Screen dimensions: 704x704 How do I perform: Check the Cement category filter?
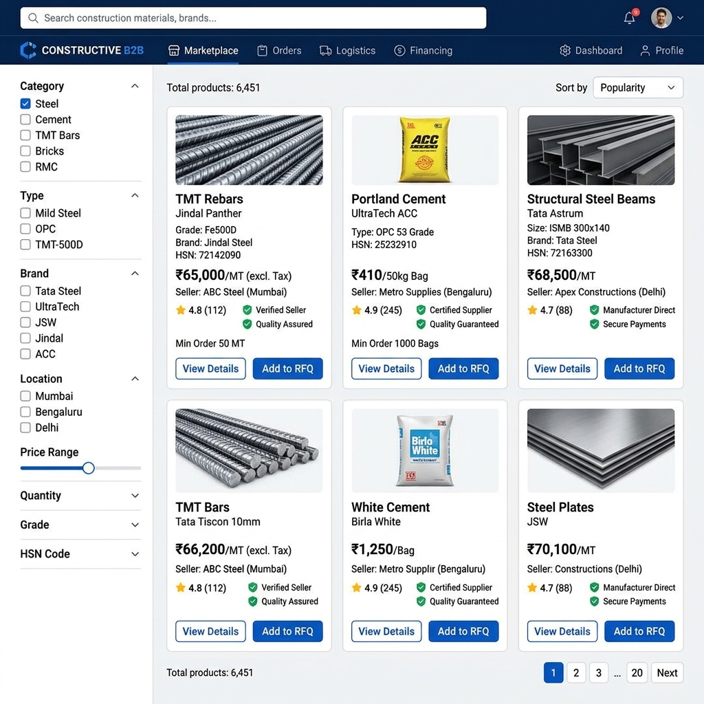(x=25, y=120)
